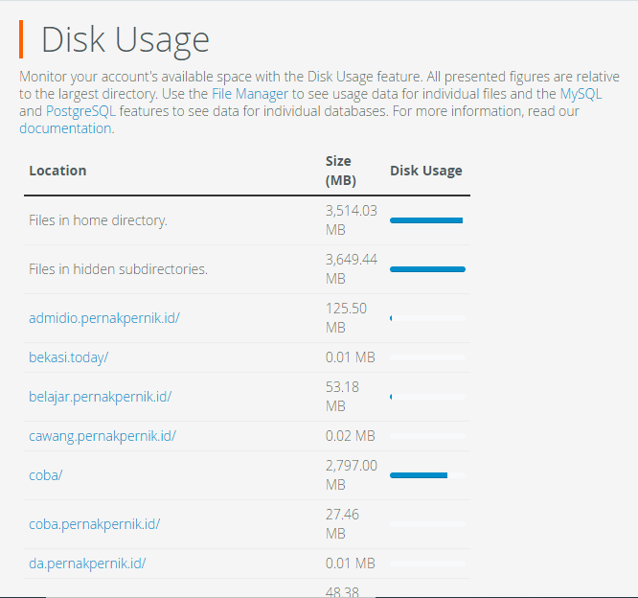Click the home directory usage bar

pos(426,220)
